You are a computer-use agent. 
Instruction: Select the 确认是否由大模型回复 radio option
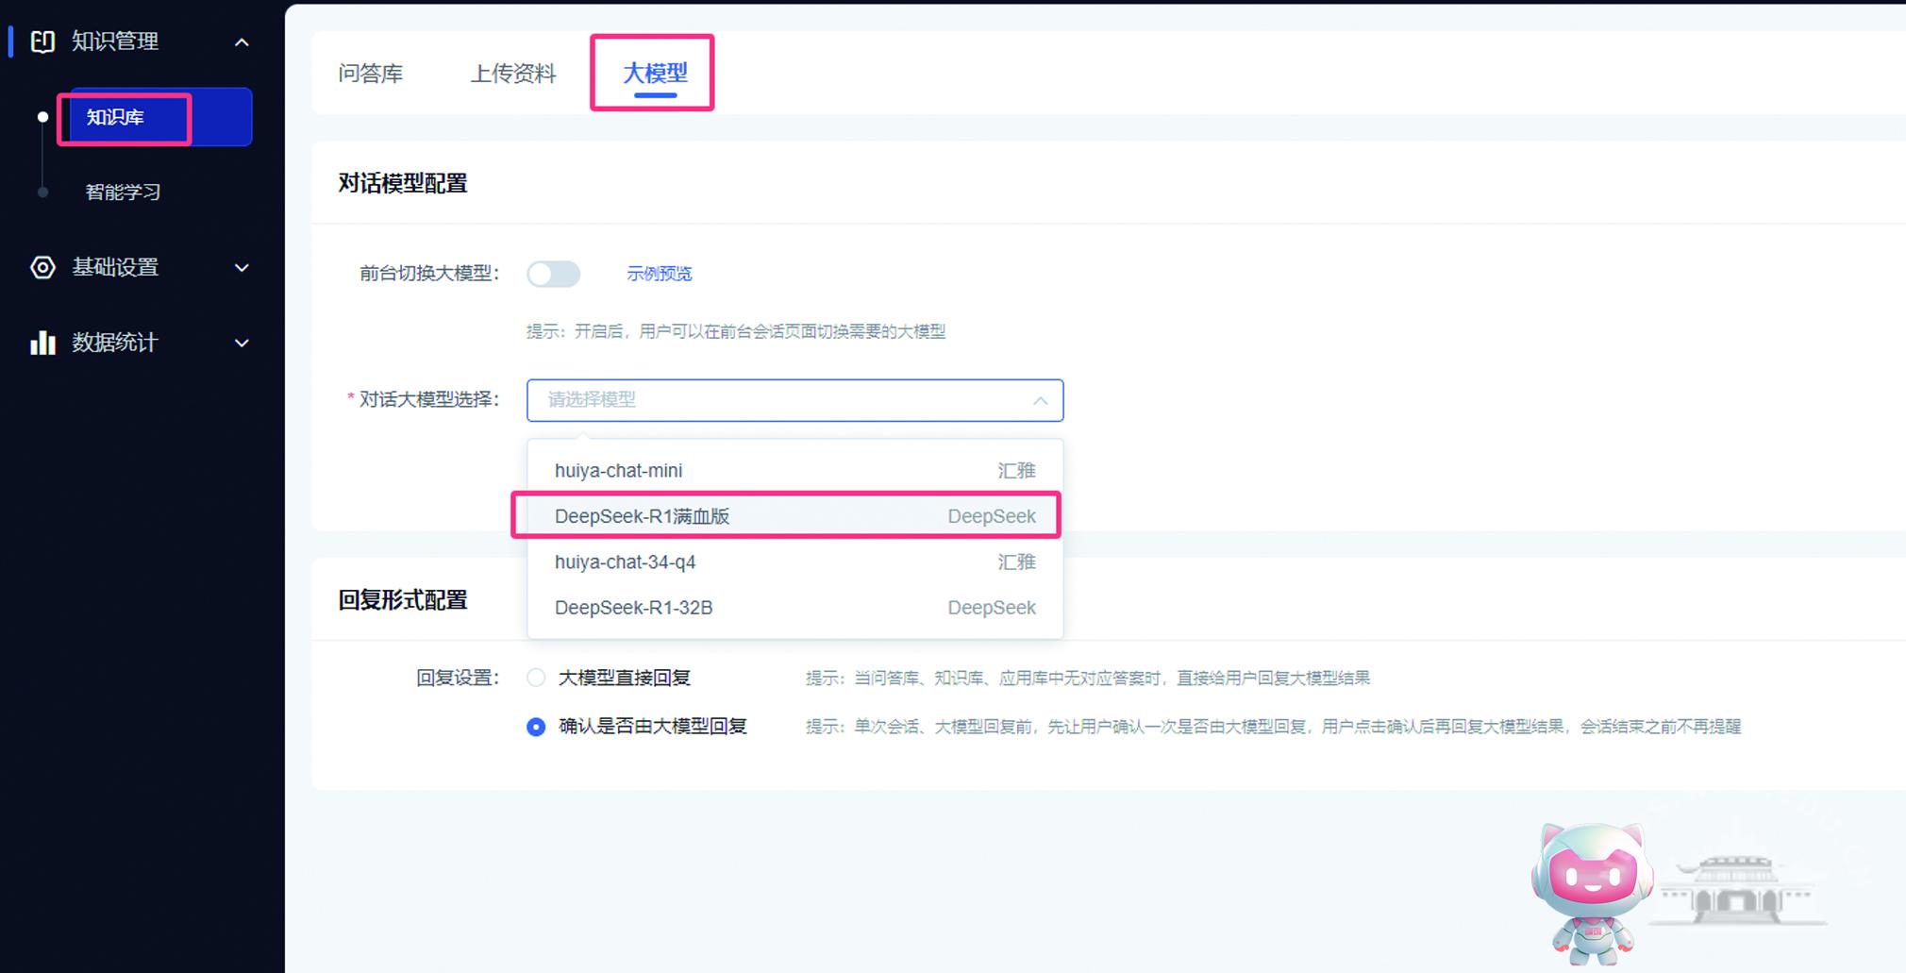tap(536, 727)
